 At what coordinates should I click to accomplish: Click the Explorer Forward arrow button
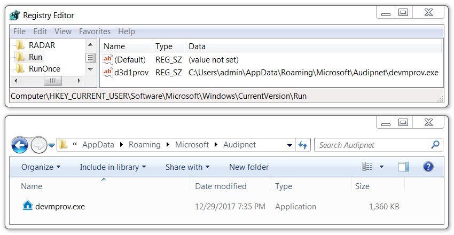(38, 145)
